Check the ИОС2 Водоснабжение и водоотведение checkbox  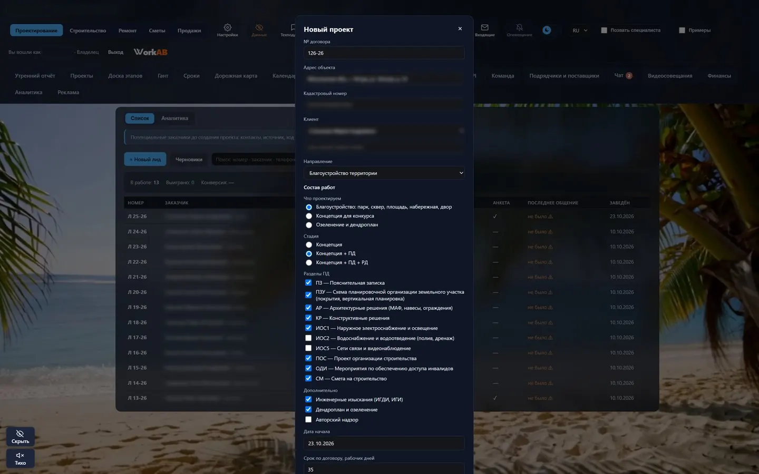click(x=308, y=338)
